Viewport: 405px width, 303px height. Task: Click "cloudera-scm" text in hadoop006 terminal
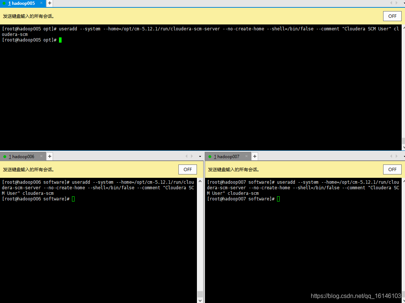pyautogui.click(x=38, y=193)
